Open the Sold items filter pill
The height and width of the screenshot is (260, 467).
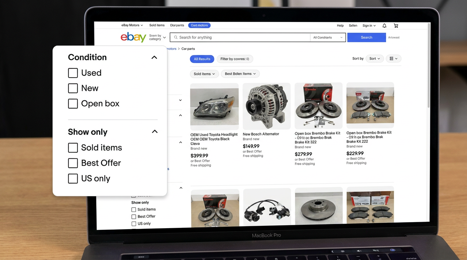pos(204,74)
